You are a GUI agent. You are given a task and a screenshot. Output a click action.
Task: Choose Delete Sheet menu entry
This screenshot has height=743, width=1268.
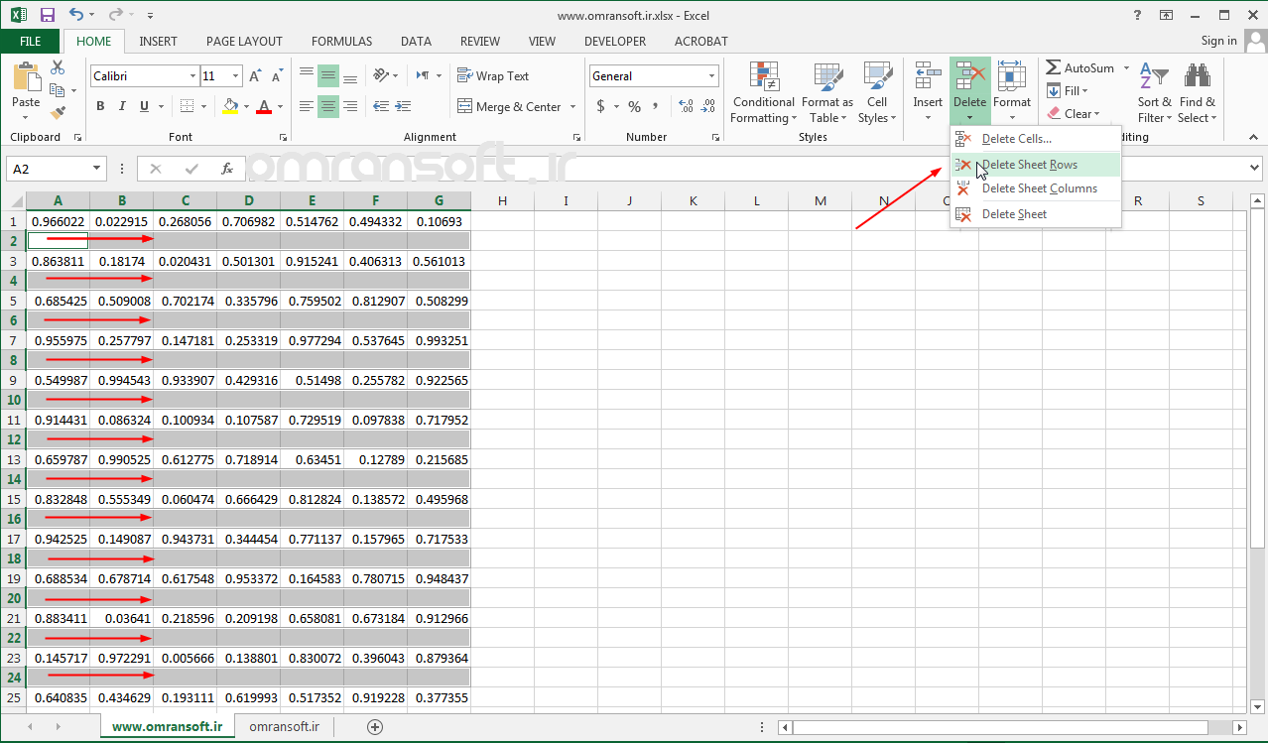click(x=1035, y=214)
